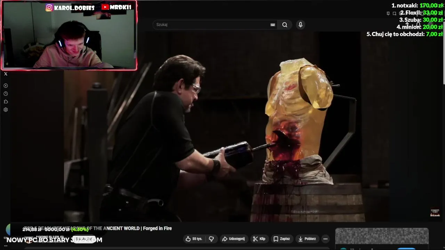Image resolution: width=445 pixels, height=250 pixels.
Task: Click the Klip scissors button
Action: tap(259, 239)
